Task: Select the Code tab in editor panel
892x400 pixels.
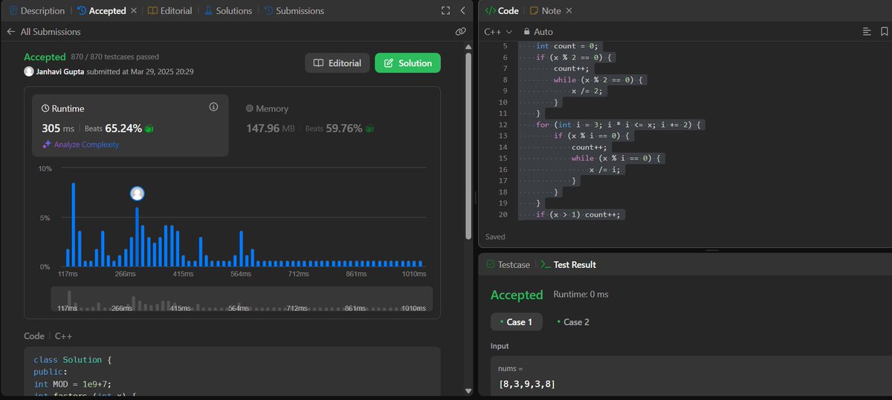Action: click(502, 11)
